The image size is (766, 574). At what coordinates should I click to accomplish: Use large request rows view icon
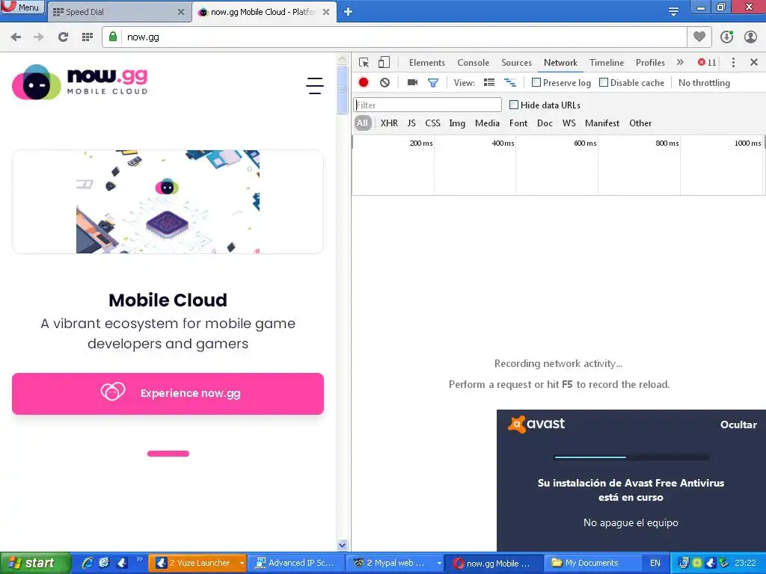[489, 82]
